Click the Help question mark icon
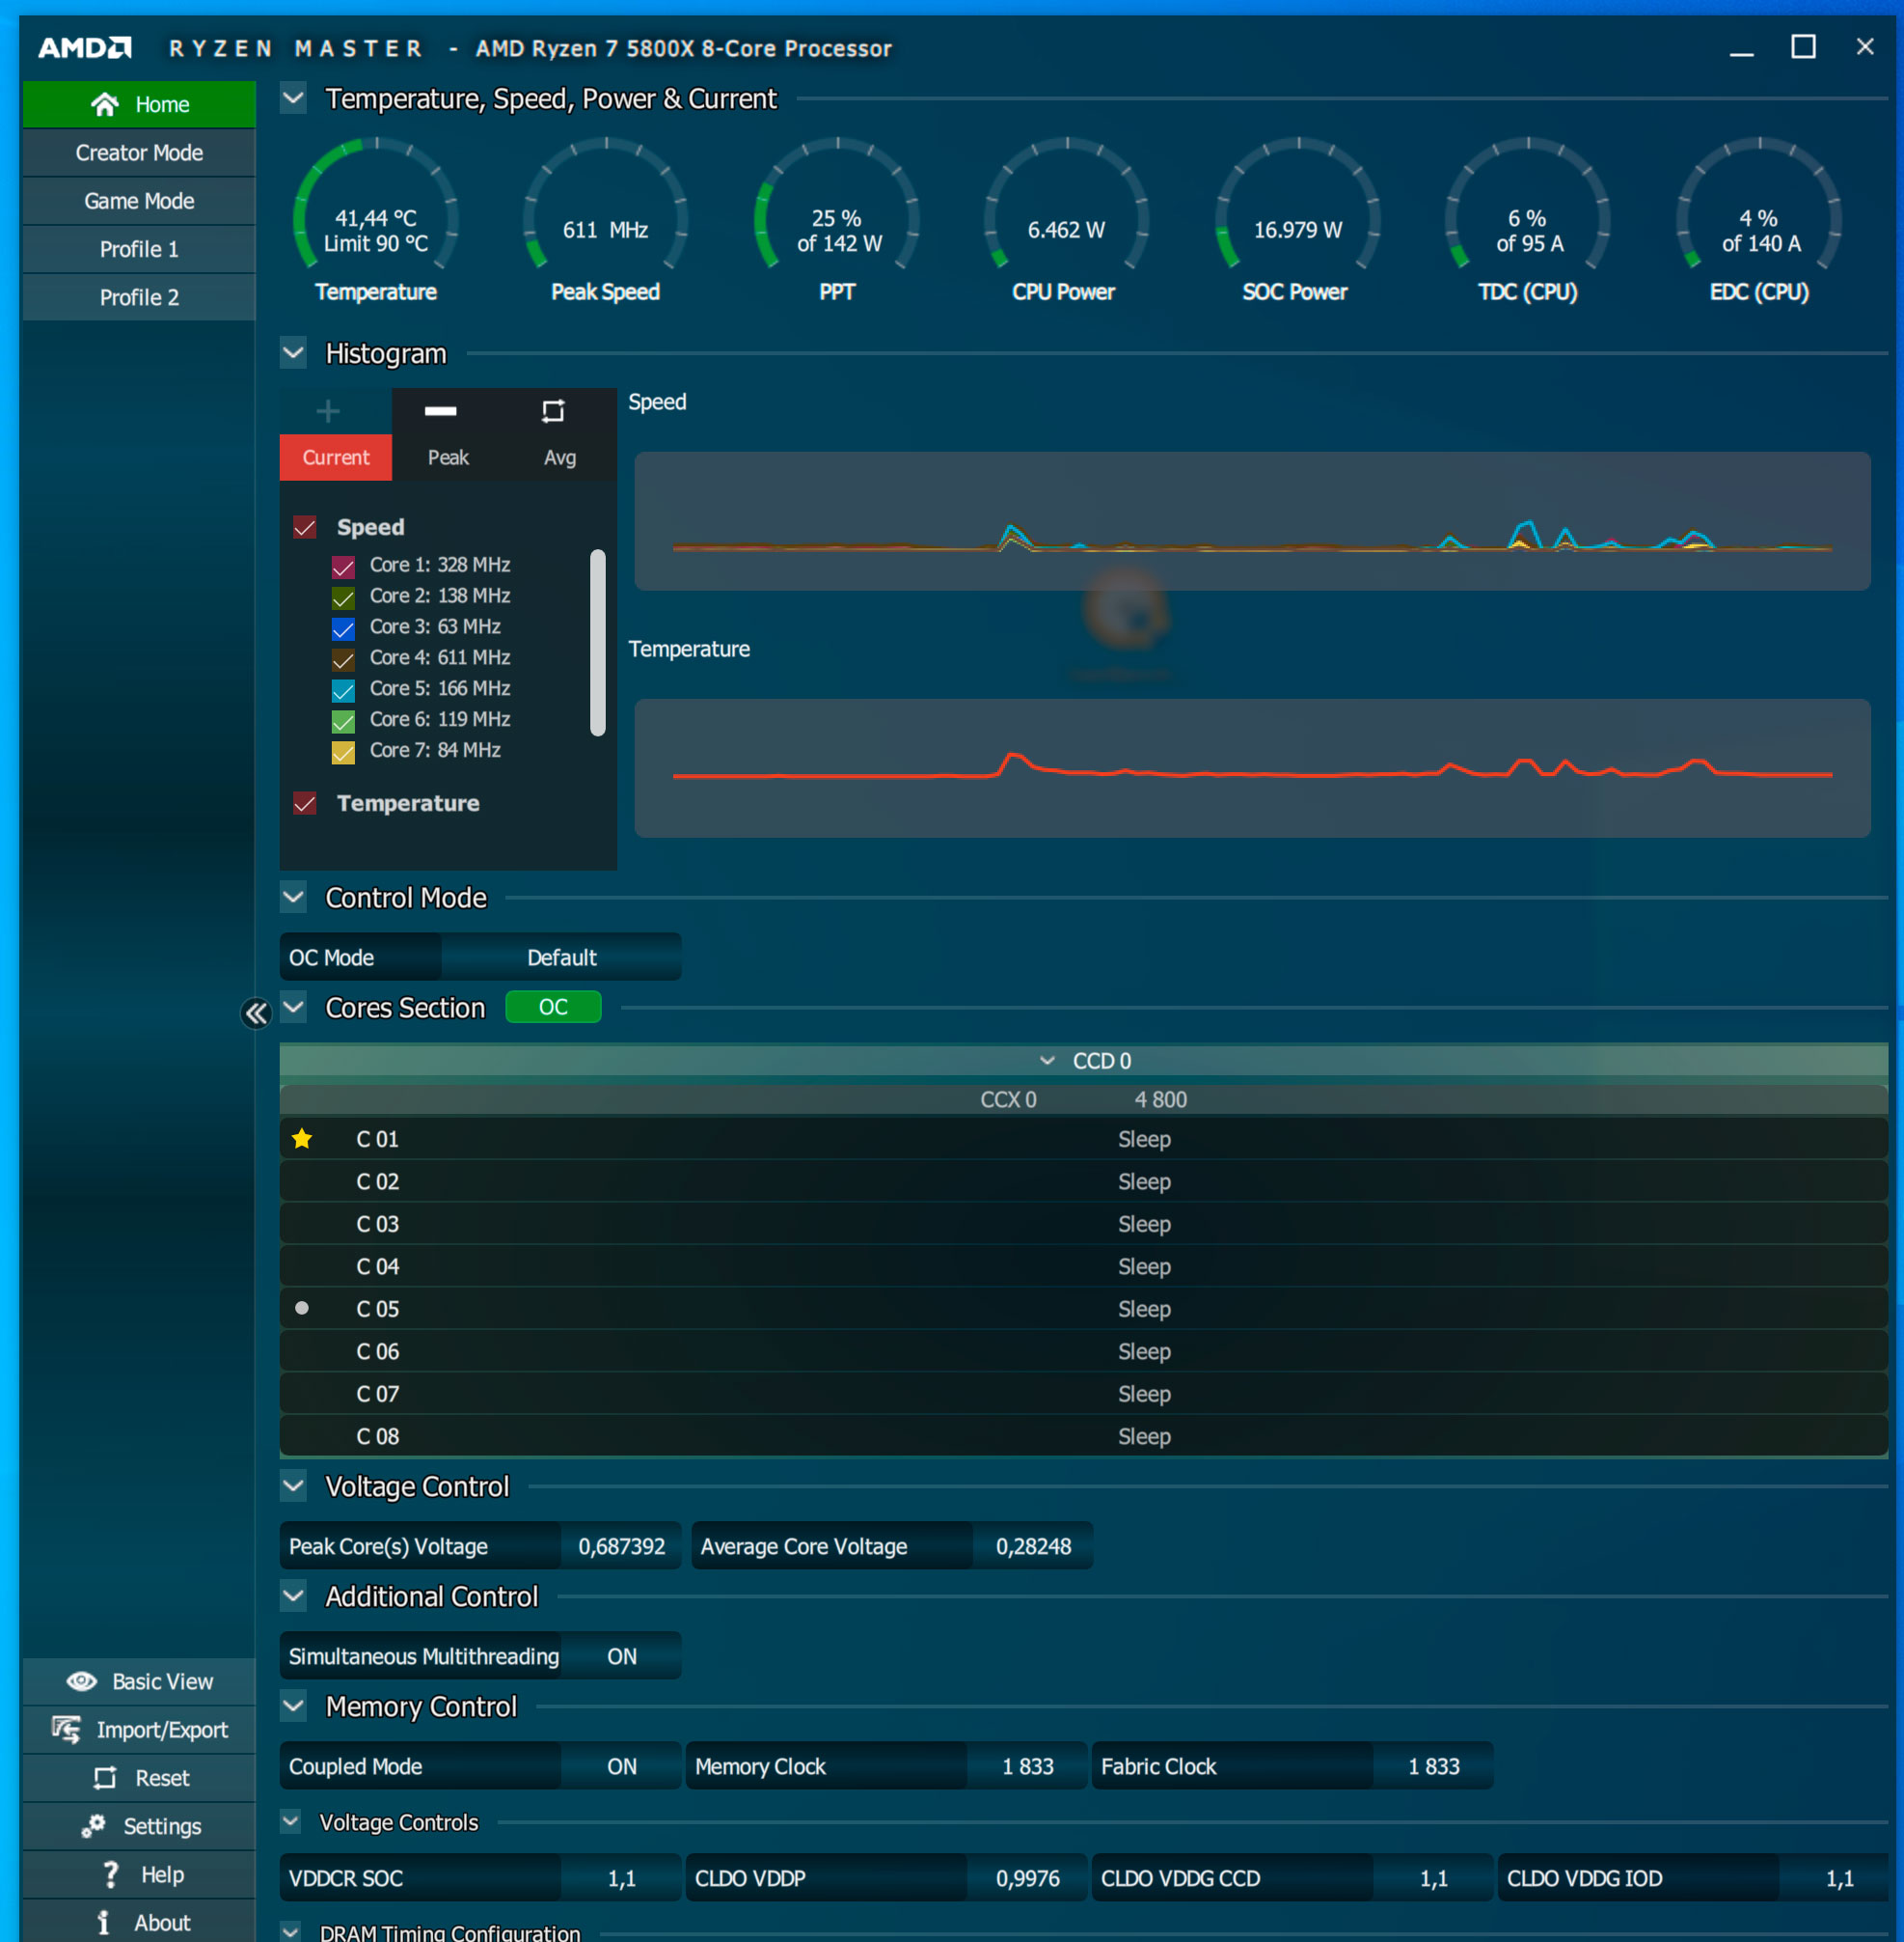1904x1942 pixels. [x=110, y=1874]
